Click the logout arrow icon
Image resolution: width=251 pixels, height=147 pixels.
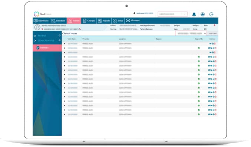211,14
